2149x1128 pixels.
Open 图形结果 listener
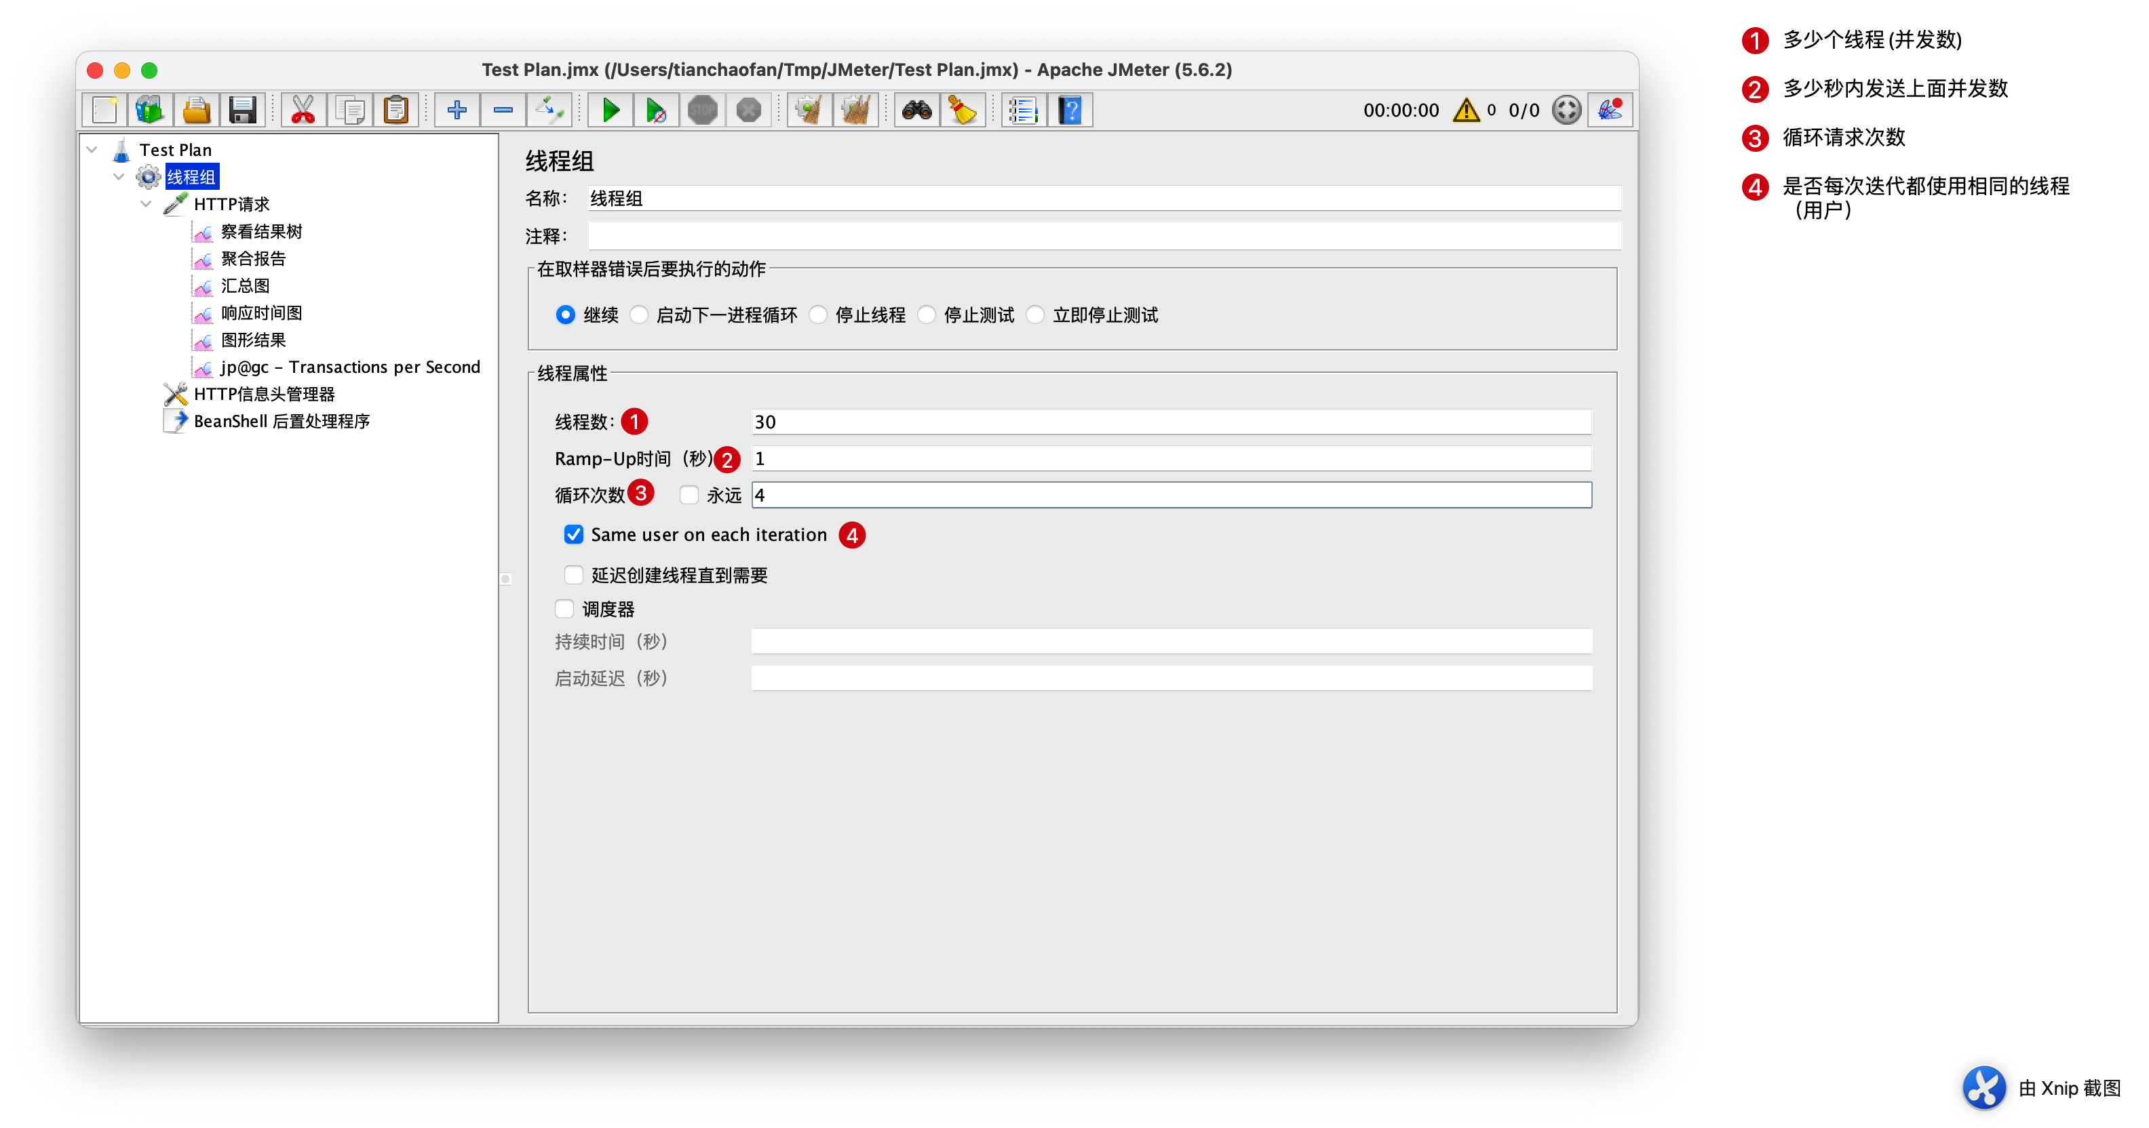click(253, 340)
